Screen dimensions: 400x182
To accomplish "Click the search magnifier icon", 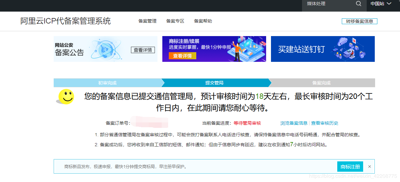I will pos(359,4).
